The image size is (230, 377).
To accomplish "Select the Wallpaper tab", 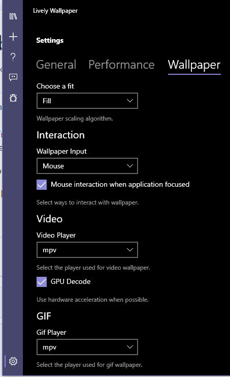I will (194, 65).
